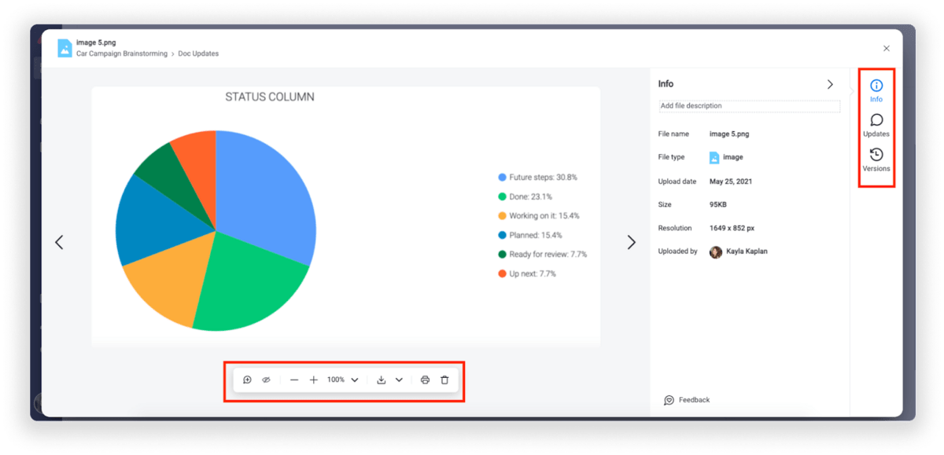This screenshot has width=944, height=455.
Task: Go to the previous file with left arrow
Action: tap(59, 243)
